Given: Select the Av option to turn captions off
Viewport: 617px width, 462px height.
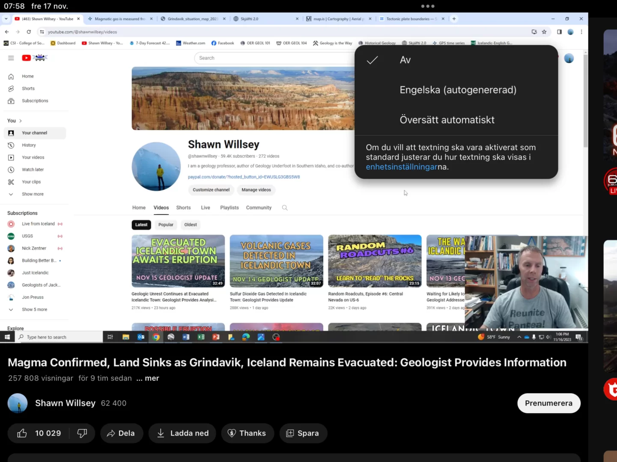Looking at the screenshot, I should click(x=405, y=60).
